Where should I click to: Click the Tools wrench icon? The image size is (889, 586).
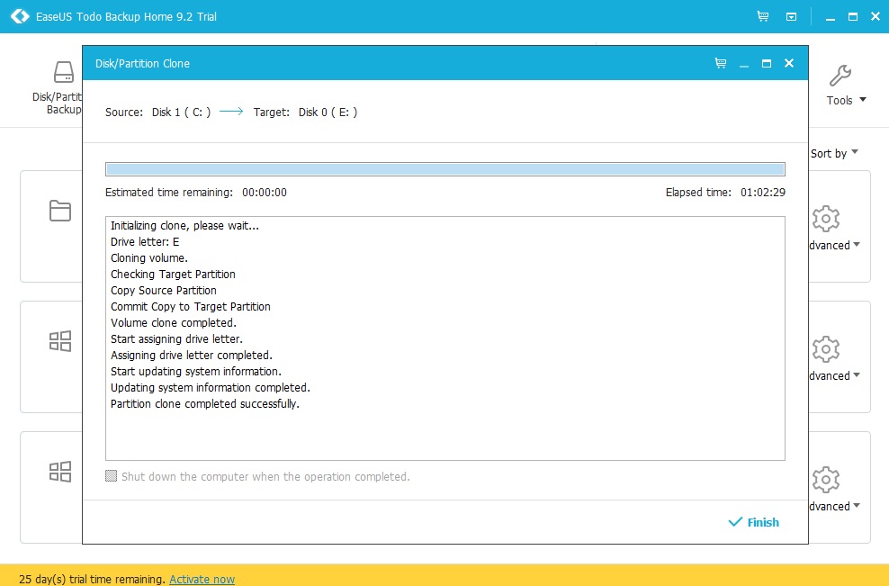pyautogui.click(x=840, y=76)
